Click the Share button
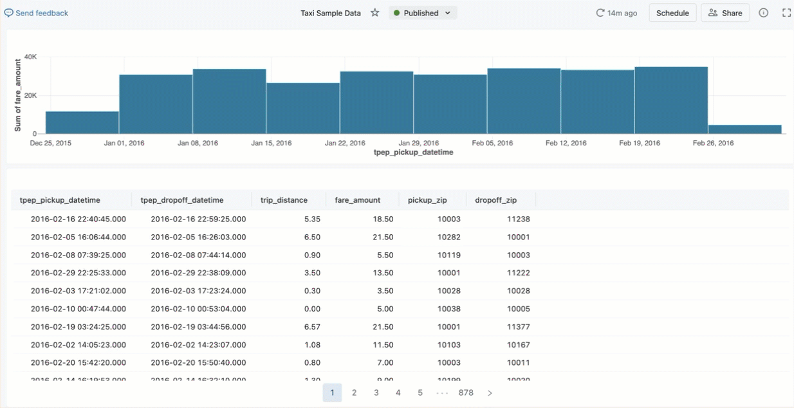Image resolution: width=794 pixels, height=408 pixels. [x=725, y=13]
